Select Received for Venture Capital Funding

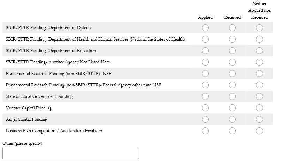[232, 108]
